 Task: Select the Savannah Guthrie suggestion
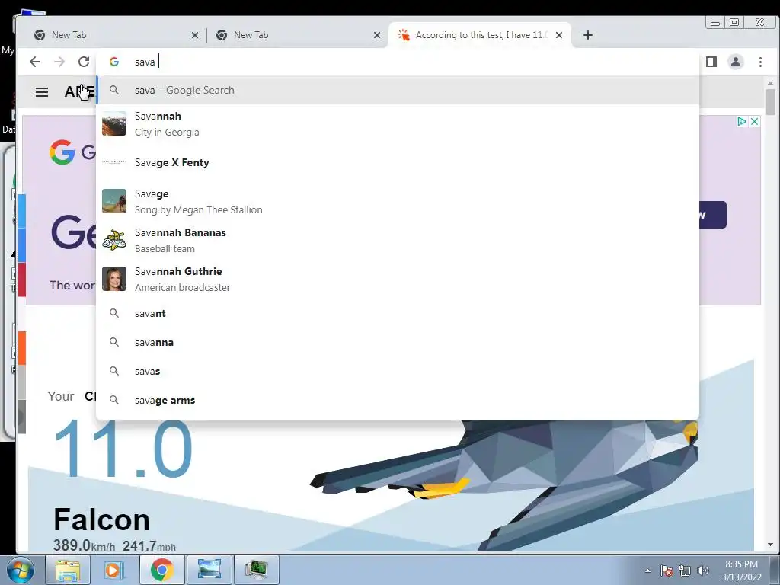pos(398,279)
